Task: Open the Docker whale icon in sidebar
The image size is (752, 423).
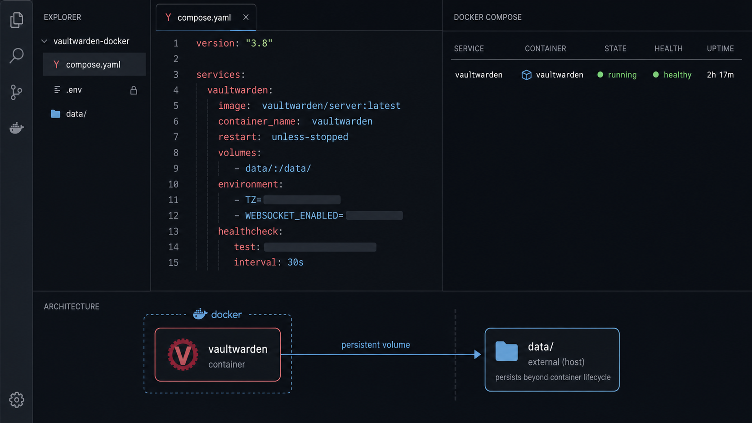Action: click(17, 128)
